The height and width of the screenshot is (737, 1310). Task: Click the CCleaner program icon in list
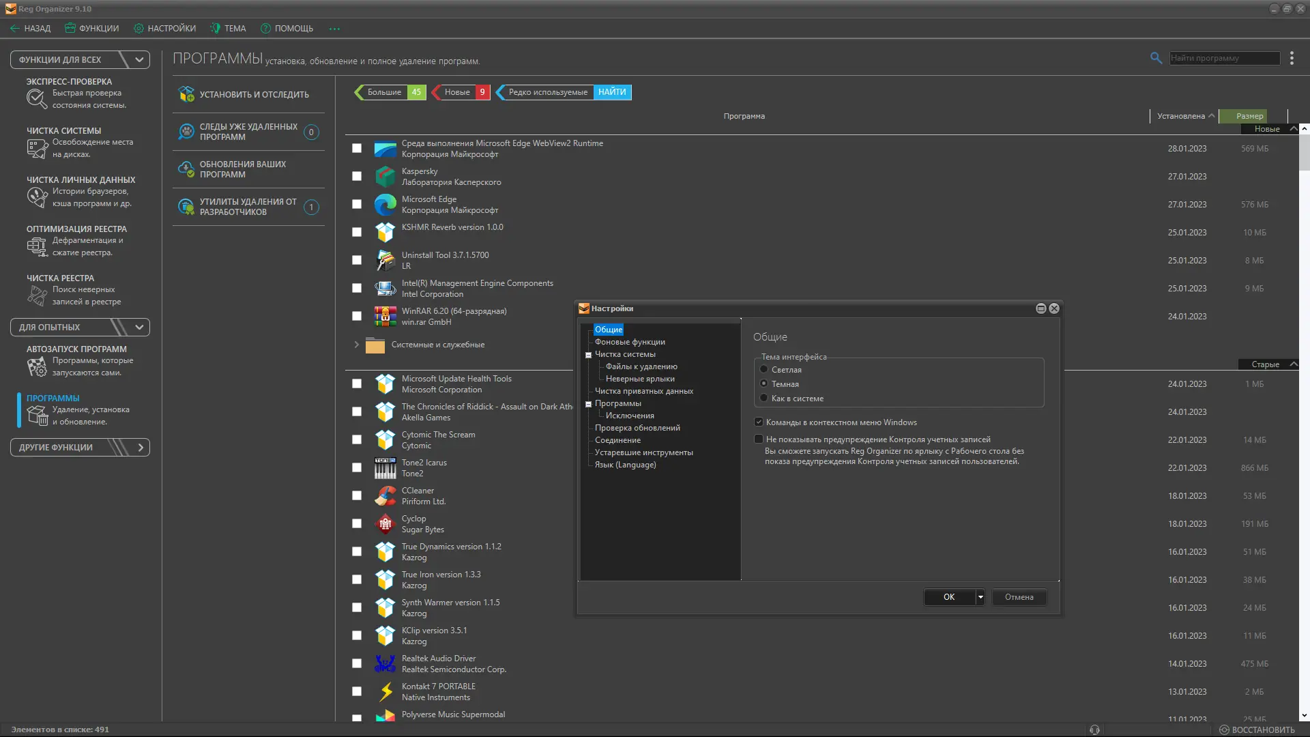pyautogui.click(x=385, y=495)
